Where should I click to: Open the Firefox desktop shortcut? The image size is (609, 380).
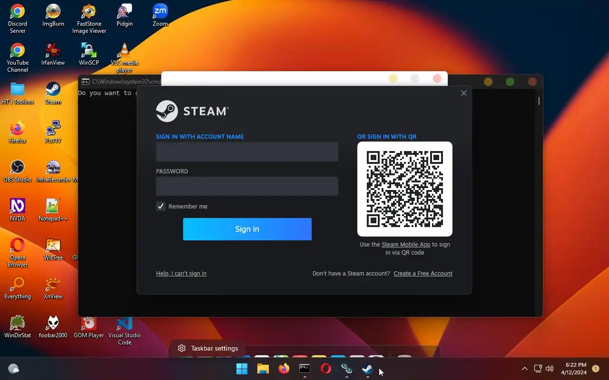[18, 133]
